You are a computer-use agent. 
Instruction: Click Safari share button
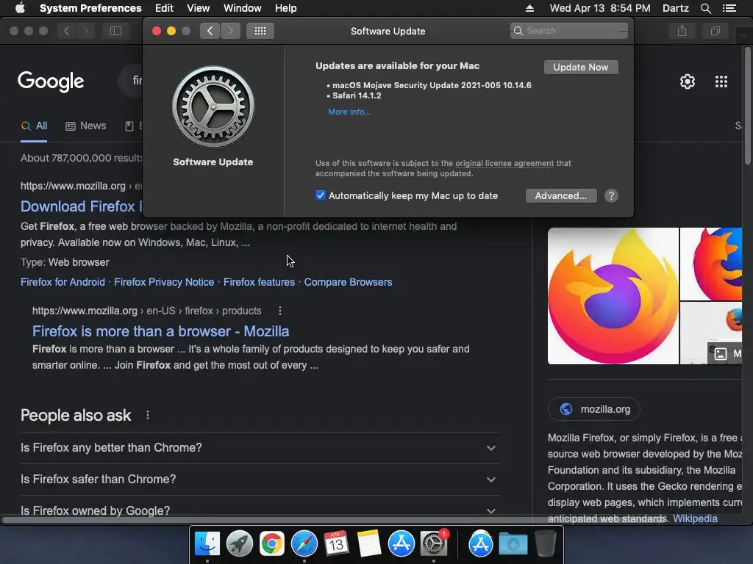click(682, 31)
